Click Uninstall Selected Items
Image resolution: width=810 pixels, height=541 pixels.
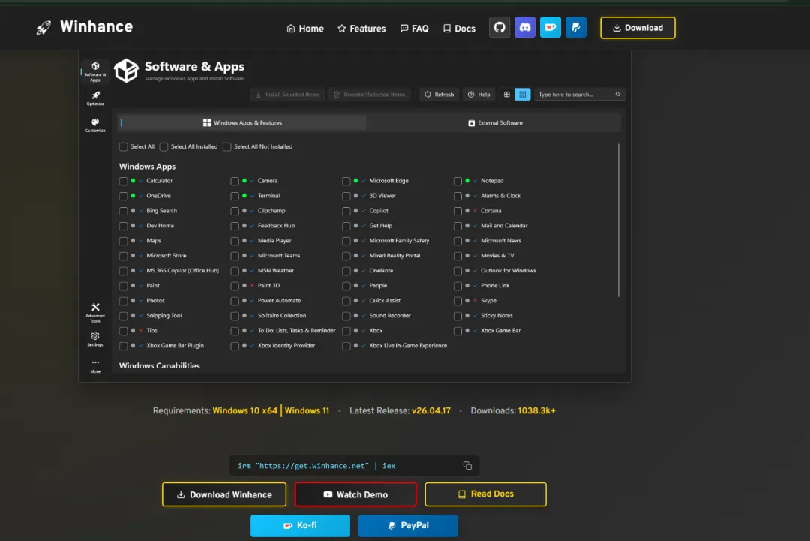(369, 95)
